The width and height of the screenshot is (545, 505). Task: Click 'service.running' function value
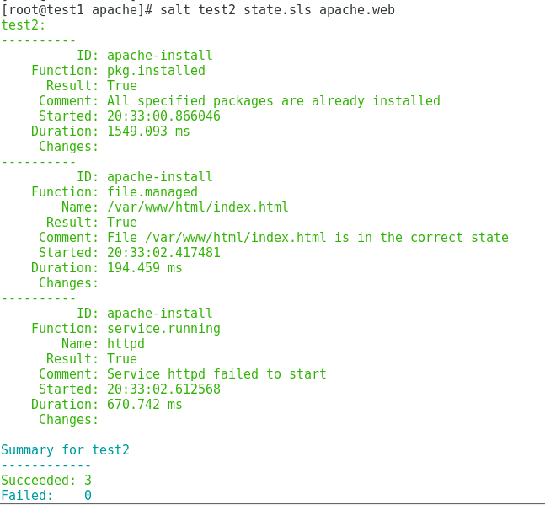pos(163,329)
